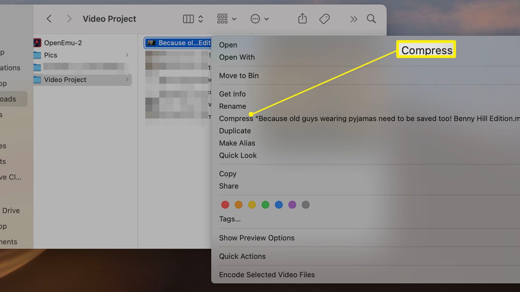Select Encode Selected Video Files

(x=267, y=275)
